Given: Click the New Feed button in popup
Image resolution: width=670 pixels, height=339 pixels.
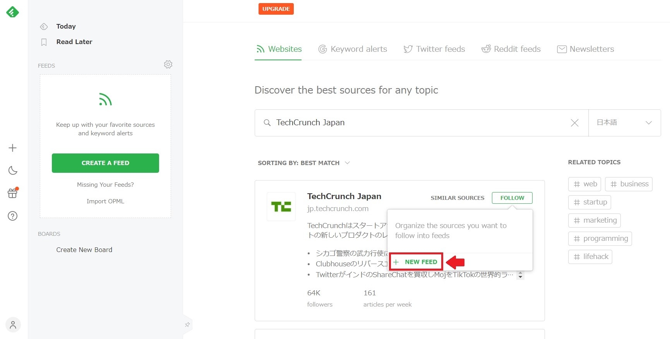Looking at the screenshot, I should click(x=416, y=262).
